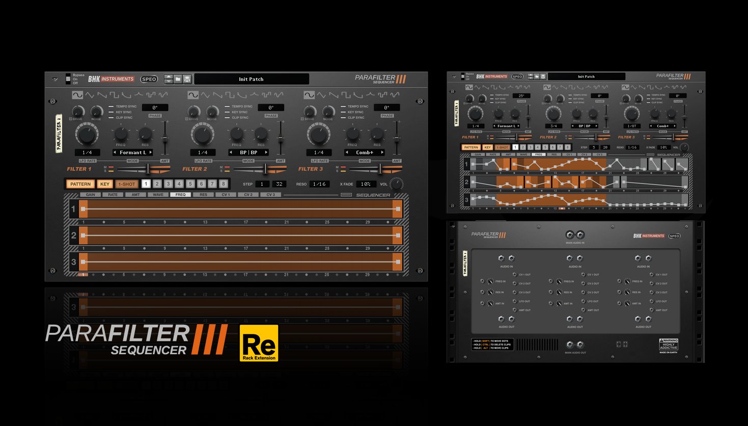Activate the 1-SHOT button
This screenshot has width=748, height=426.
click(126, 184)
